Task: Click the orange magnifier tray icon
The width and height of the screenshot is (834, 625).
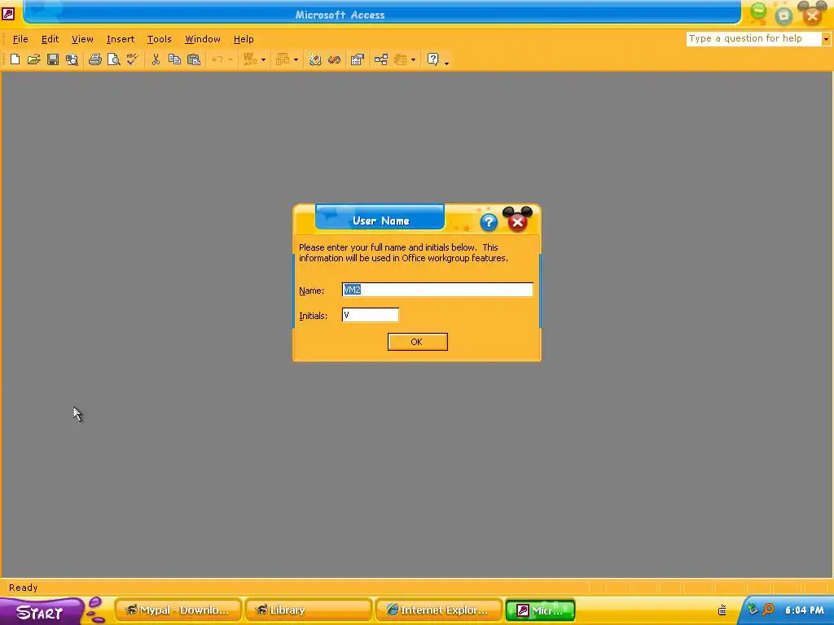Action: (768, 609)
